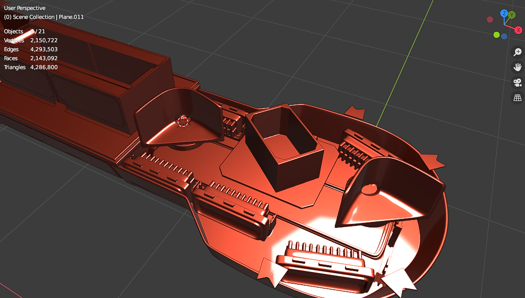Screen dimensions: 525x298
Task: Click the Scene Collection | Plane.011 text
Action: point(44,17)
